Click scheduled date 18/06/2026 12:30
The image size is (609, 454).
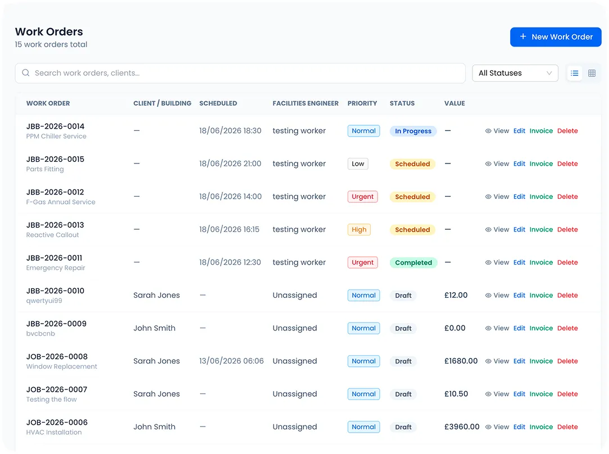230,262
